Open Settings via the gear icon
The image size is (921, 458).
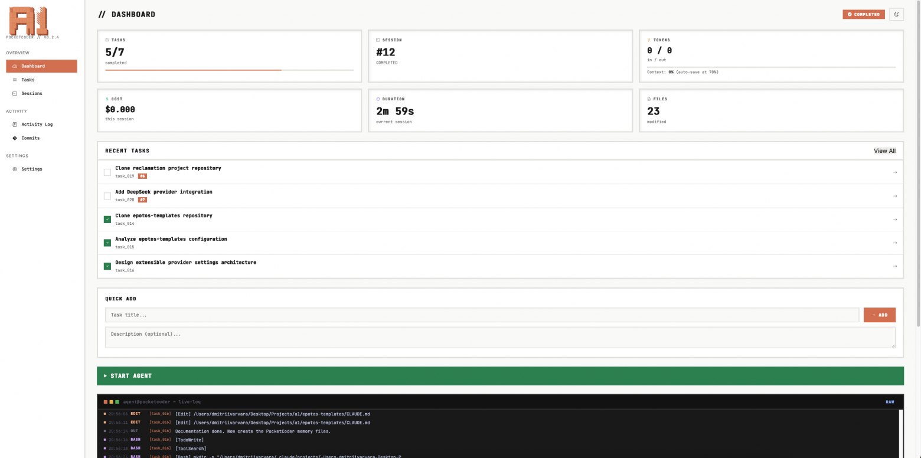[x=14, y=169]
